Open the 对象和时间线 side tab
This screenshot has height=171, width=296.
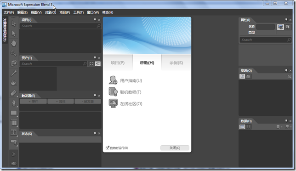tap(5, 30)
